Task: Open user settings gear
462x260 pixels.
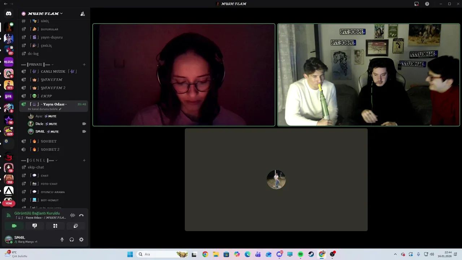Action: tap(81, 239)
